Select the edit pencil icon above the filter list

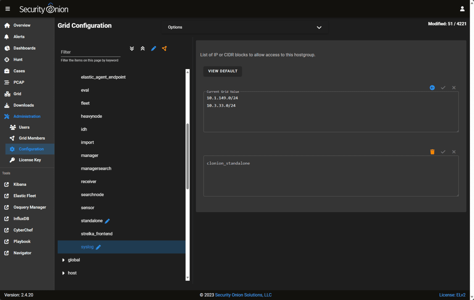[154, 48]
